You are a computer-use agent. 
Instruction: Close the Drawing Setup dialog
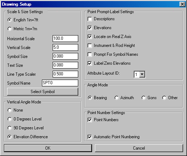click(182, 4)
